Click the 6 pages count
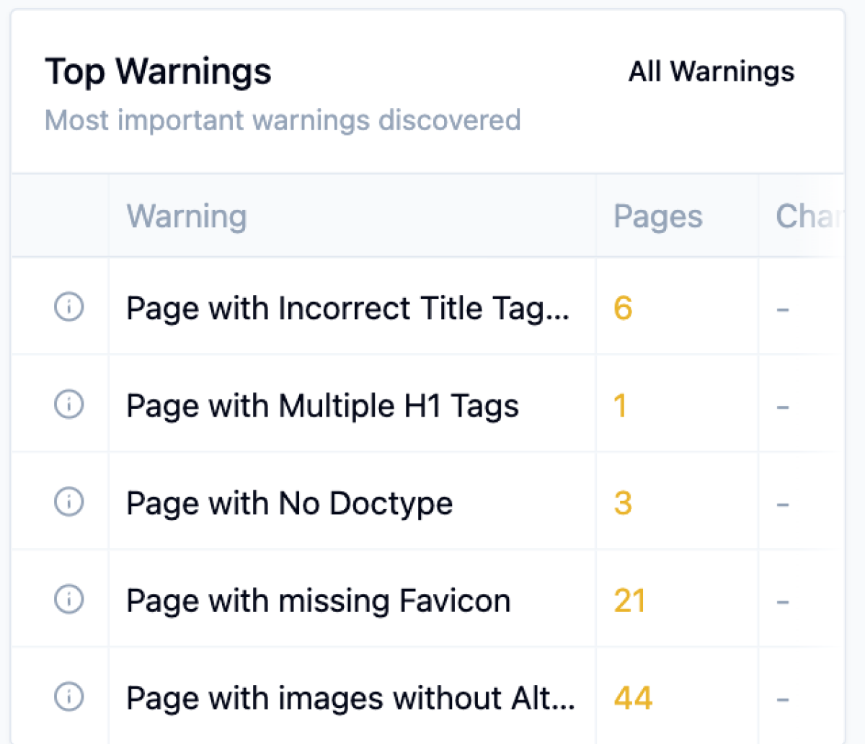The image size is (865, 744). tap(623, 309)
